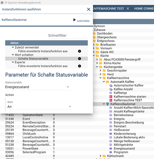Click the Kaffemaschine TEST script icon
The height and width of the screenshot is (159, 154).
[111, 100]
